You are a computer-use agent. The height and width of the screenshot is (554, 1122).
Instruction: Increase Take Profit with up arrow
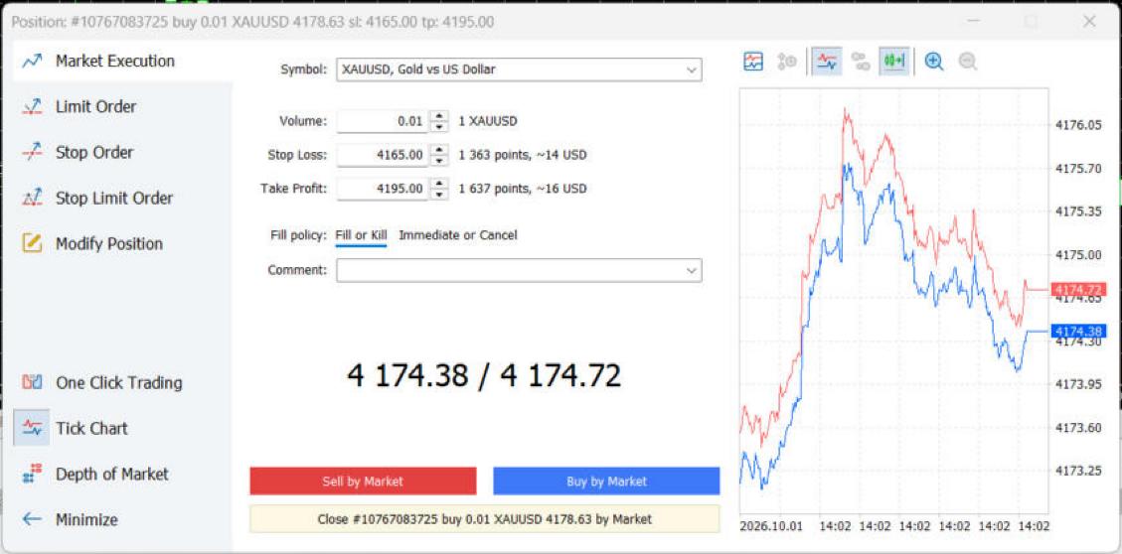(439, 184)
